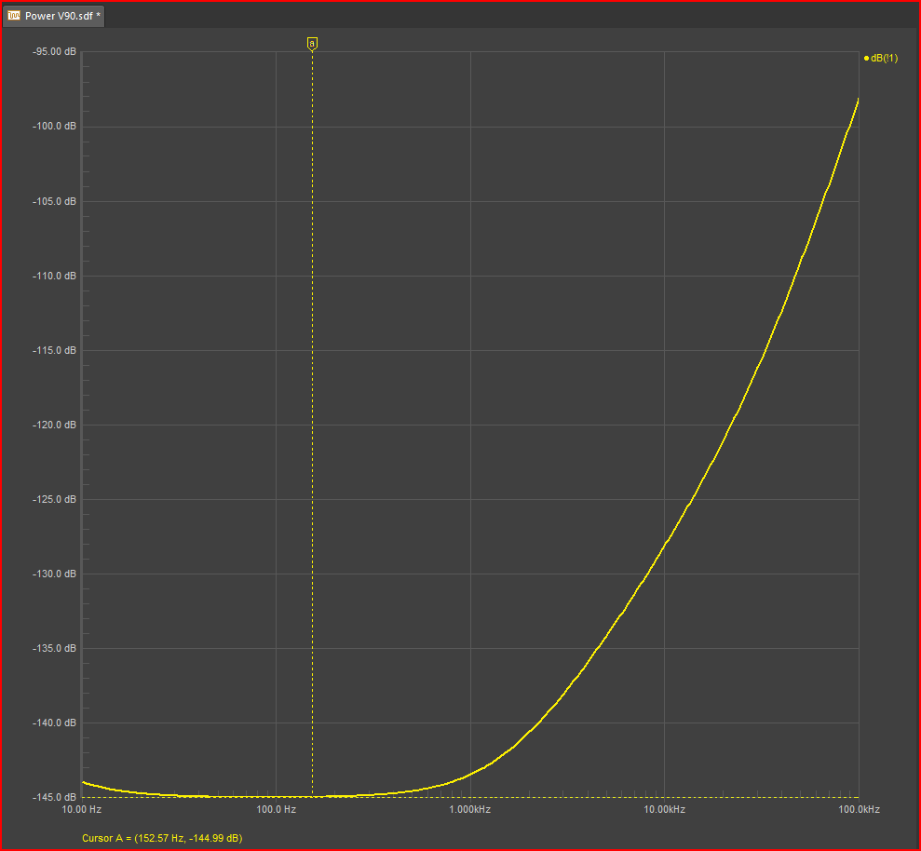Screen dimensions: 921x851
Task: Click the -125.0 dB axis label
Action: [x=54, y=499]
